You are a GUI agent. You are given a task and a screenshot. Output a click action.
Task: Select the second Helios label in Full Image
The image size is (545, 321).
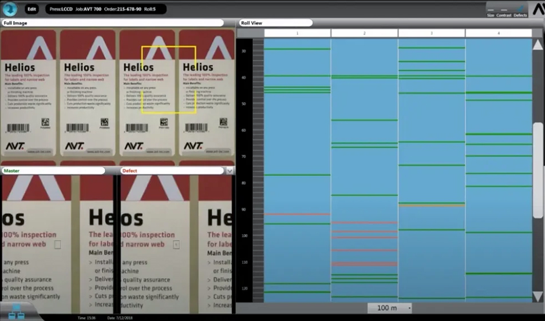tap(88, 93)
